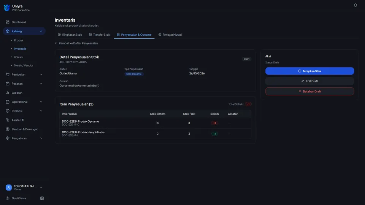Viewport: 365px width, 205px height.
Task: Open Inventaris in sidebar
Action: [20, 49]
